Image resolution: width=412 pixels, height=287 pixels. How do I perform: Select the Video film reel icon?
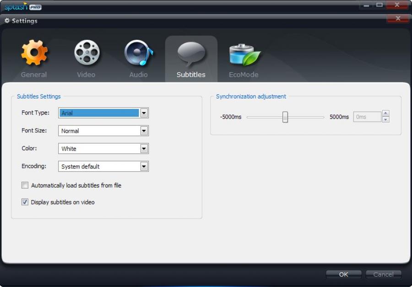click(86, 51)
